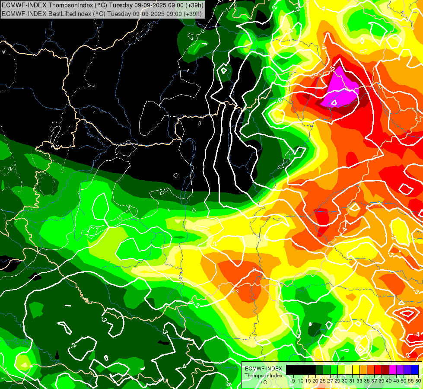Screen dimensions: 423x389
Task: Select the dark red 39–40 legend swatch
Action: point(385,370)
